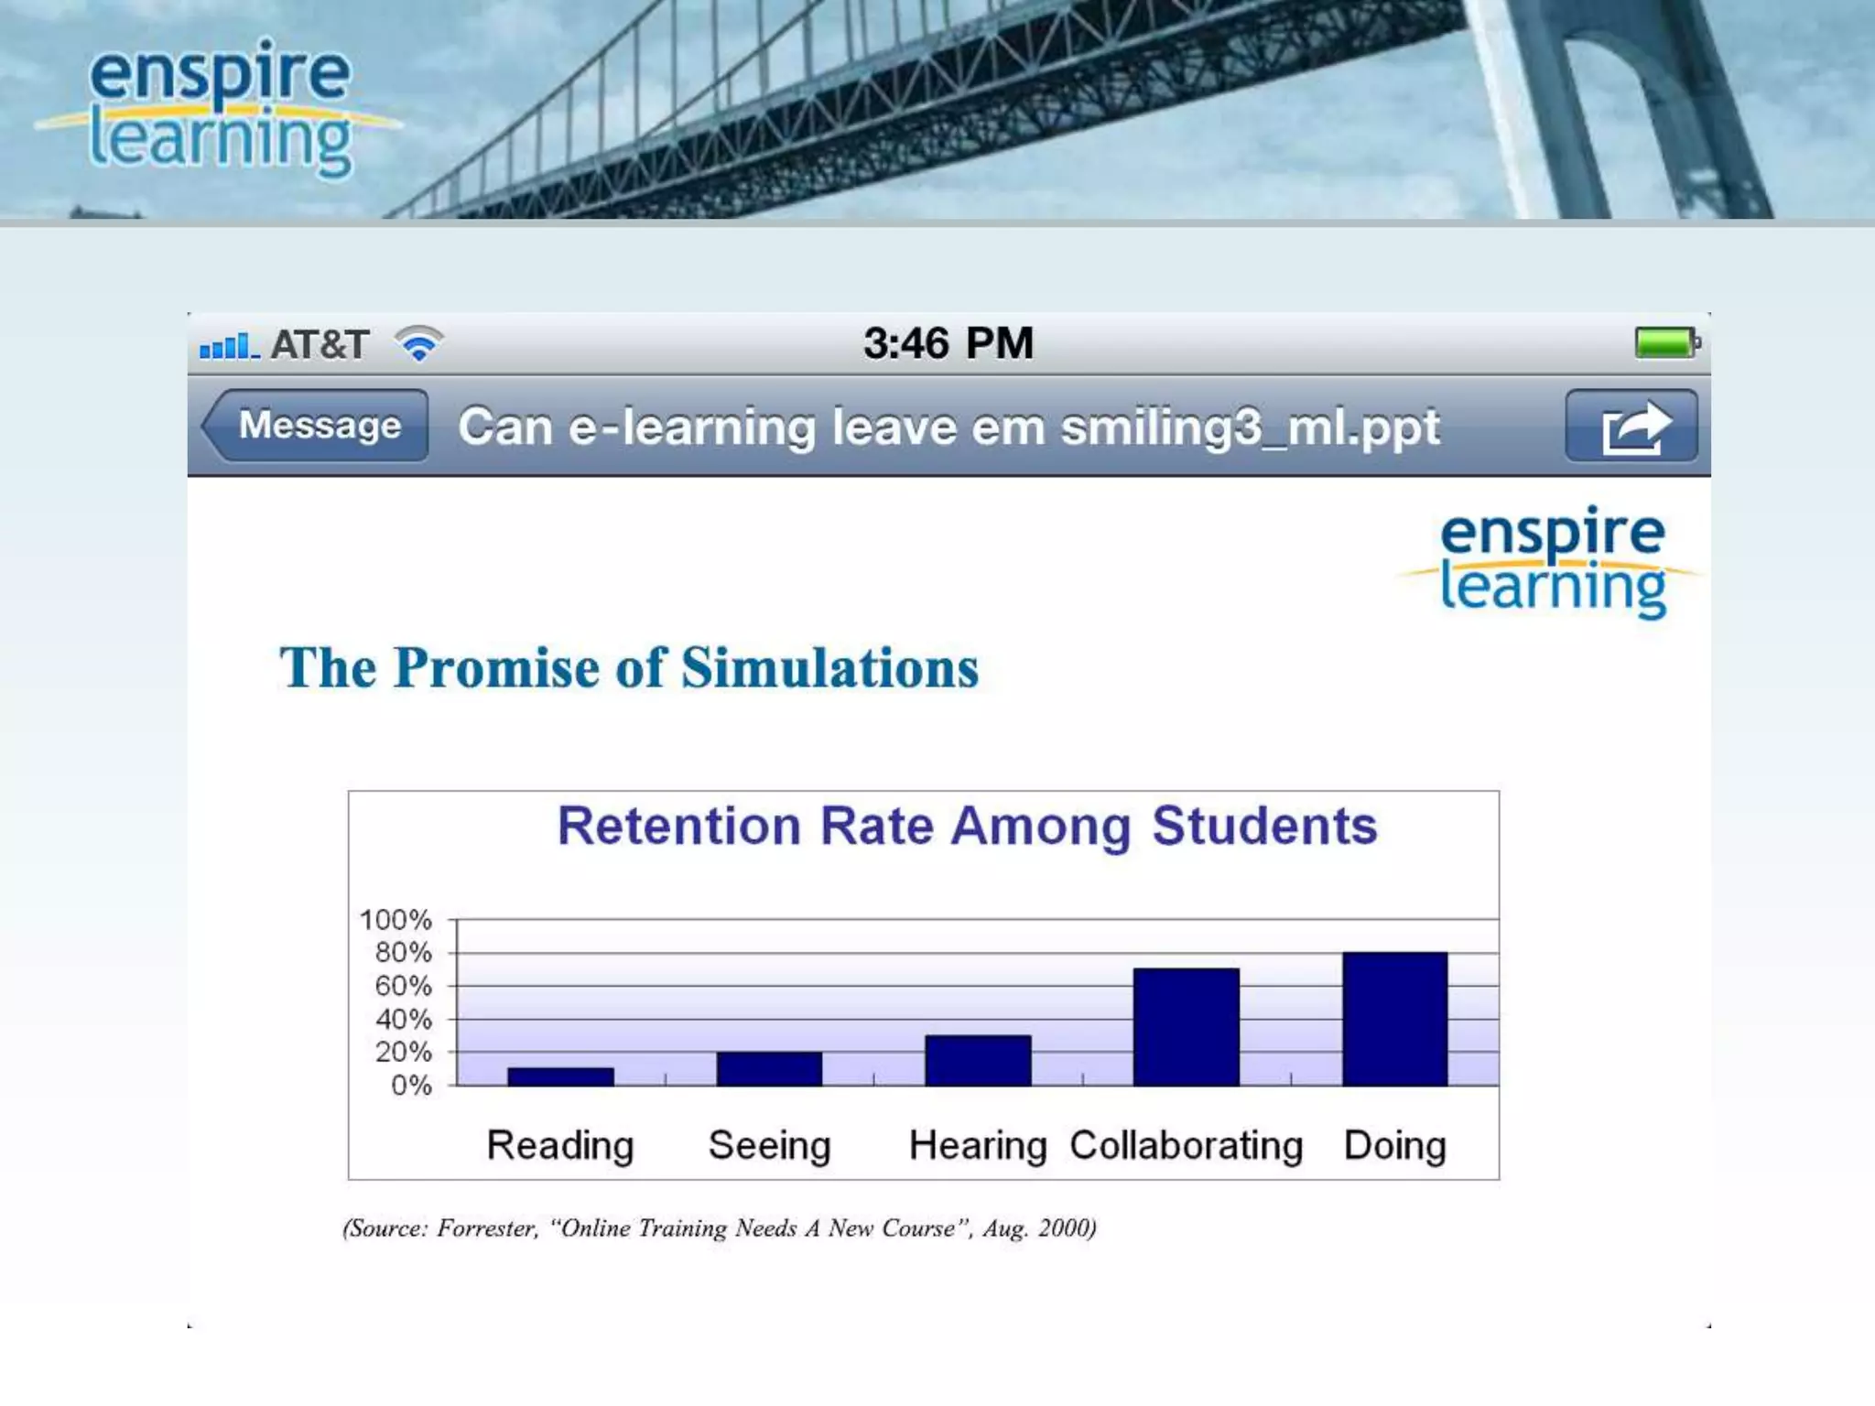Viewport: 1875px width, 1406px height.
Task: Click the Collaborating axis label
Action: point(1186,1145)
